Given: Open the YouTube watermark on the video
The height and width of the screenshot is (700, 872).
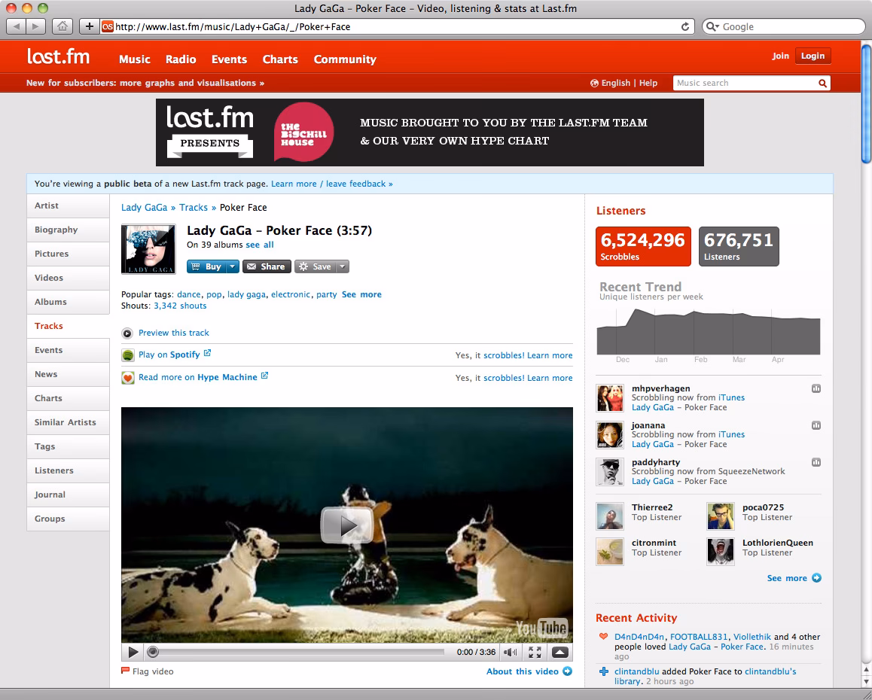Looking at the screenshot, I should [544, 628].
